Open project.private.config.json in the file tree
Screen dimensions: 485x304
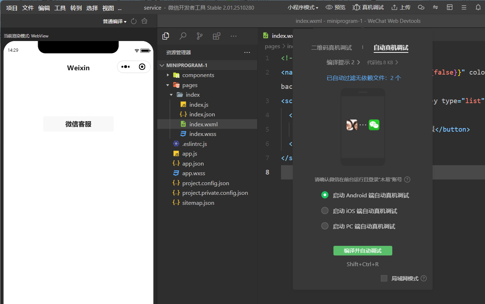pyautogui.click(x=215, y=193)
